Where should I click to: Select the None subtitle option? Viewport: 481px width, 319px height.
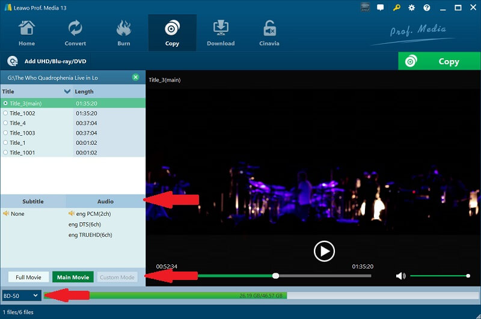(17, 214)
